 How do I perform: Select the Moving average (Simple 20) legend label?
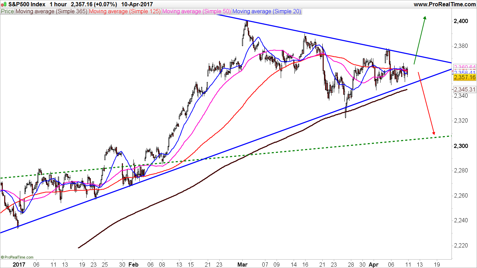[x=266, y=11]
